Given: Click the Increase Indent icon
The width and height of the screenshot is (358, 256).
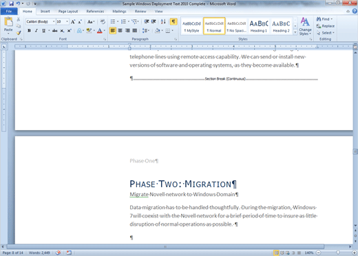Looking at the screenshot, I should (x=154, y=21).
